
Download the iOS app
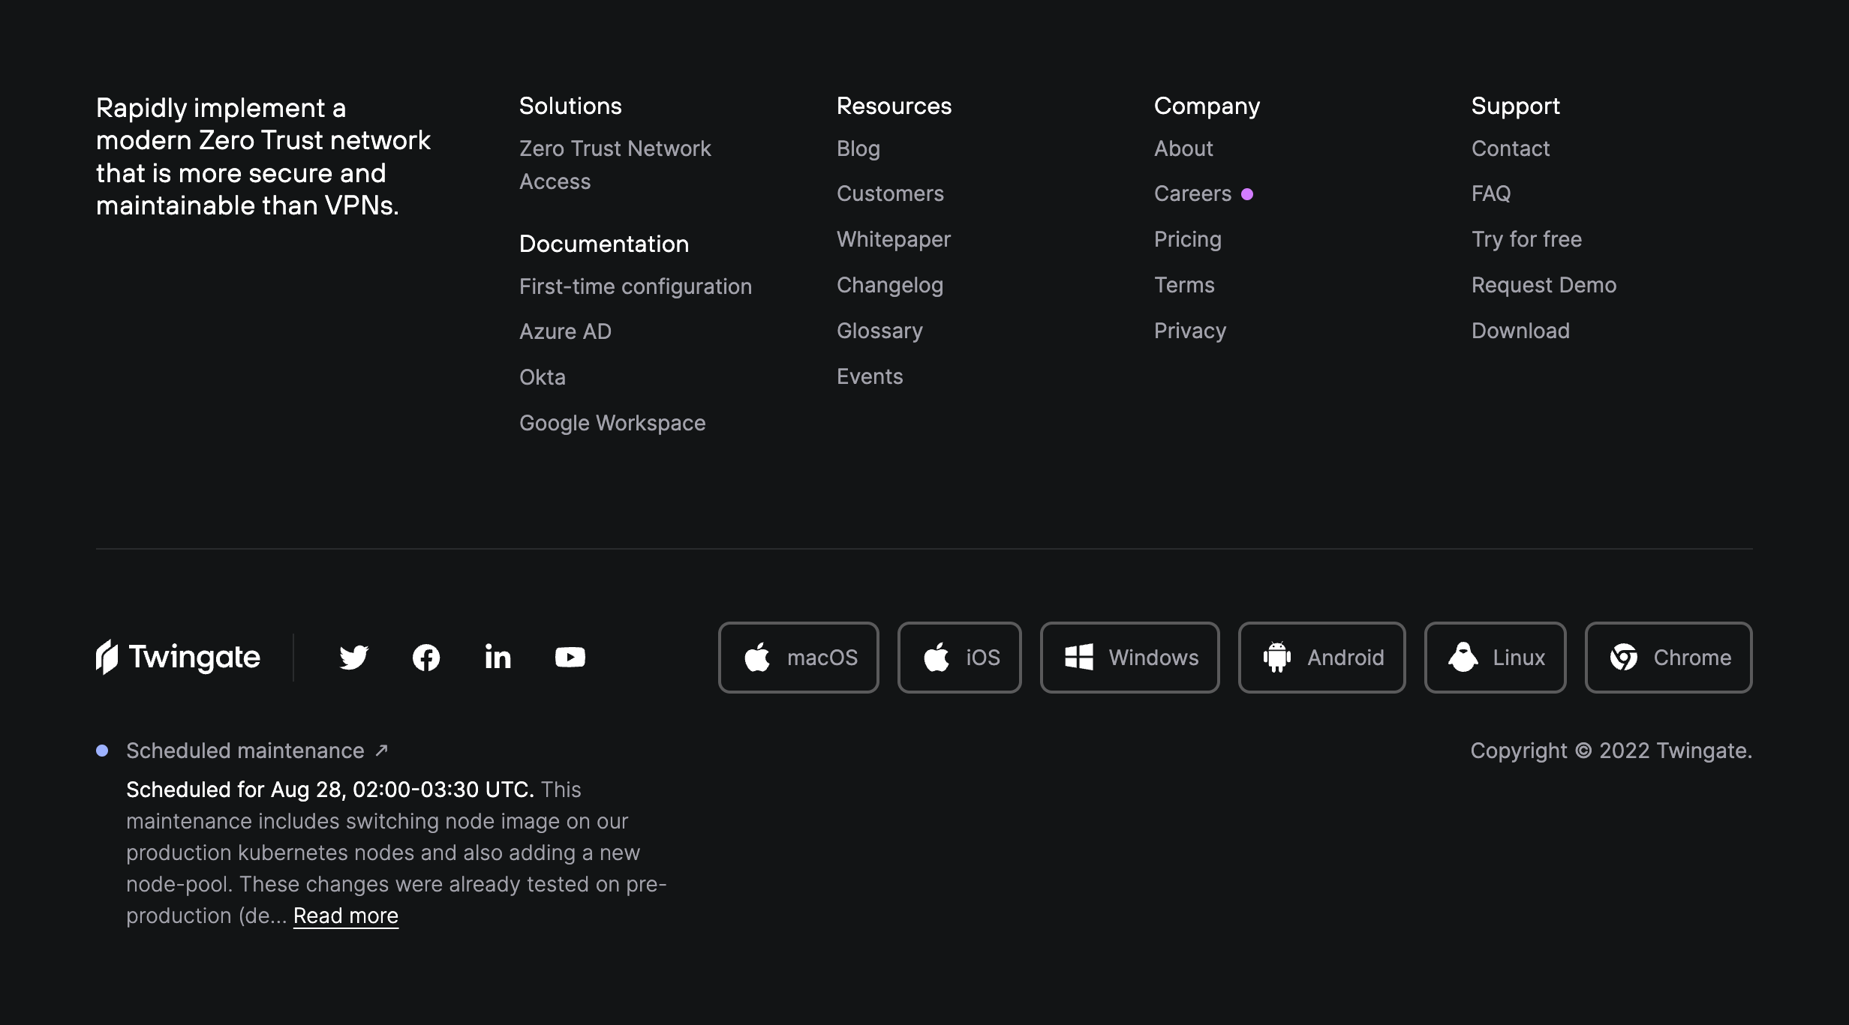(x=958, y=657)
